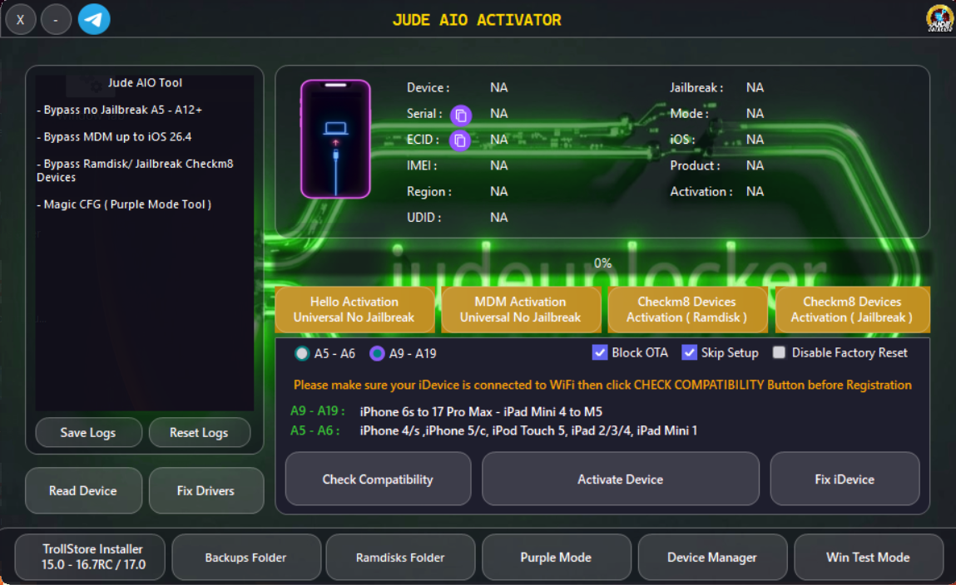This screenshot has width=956, height=585.
Task: Click the Read Device button
Action: (83, 490)
